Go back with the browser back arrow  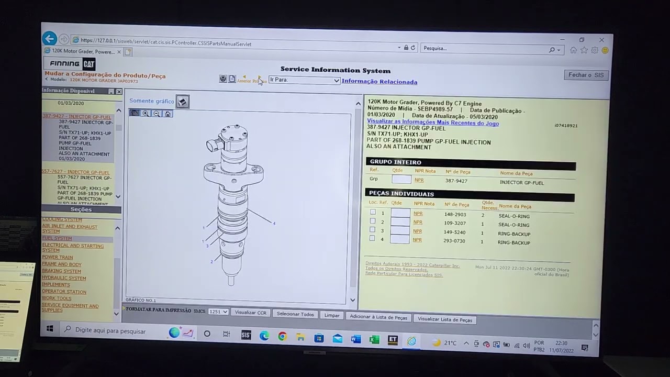pos(49,38)
